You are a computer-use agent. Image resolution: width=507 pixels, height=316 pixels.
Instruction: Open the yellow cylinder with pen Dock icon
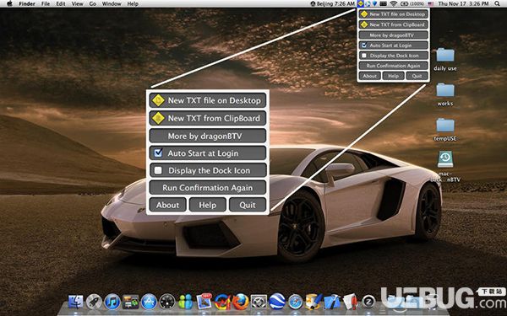[x=314, y=302]
